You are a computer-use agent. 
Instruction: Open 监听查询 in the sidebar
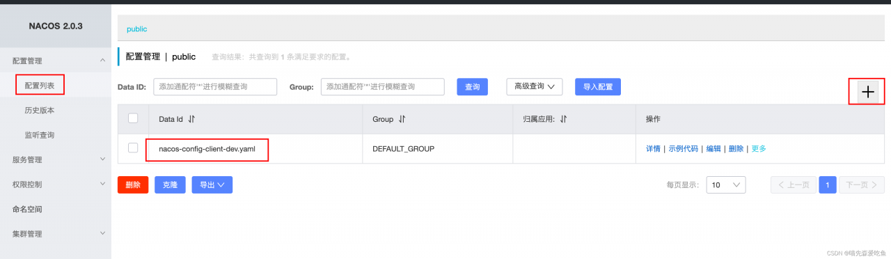click(40, 134)
